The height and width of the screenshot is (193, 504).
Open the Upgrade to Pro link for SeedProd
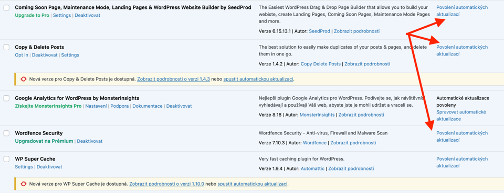(32, 15)
